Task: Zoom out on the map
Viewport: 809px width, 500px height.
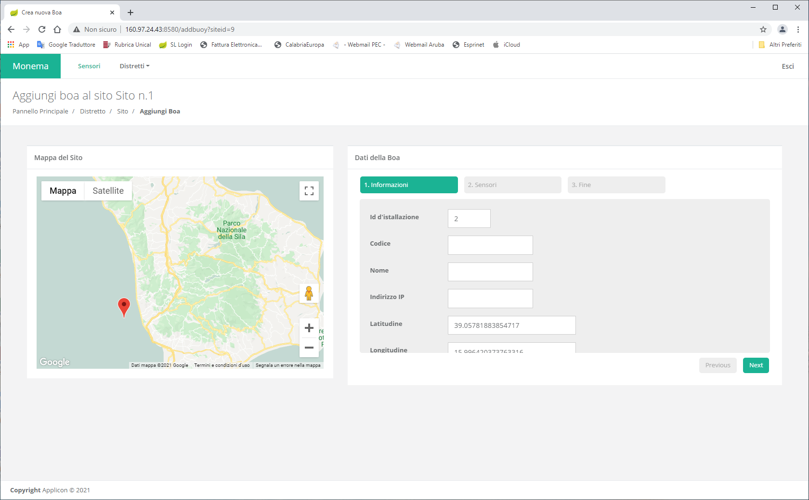Action: tap(309, 348)
